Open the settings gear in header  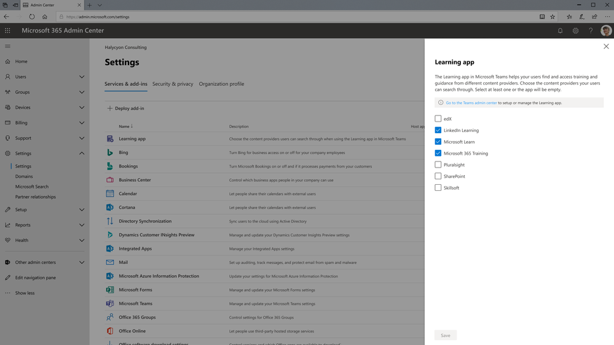click(x=576, y=31)
